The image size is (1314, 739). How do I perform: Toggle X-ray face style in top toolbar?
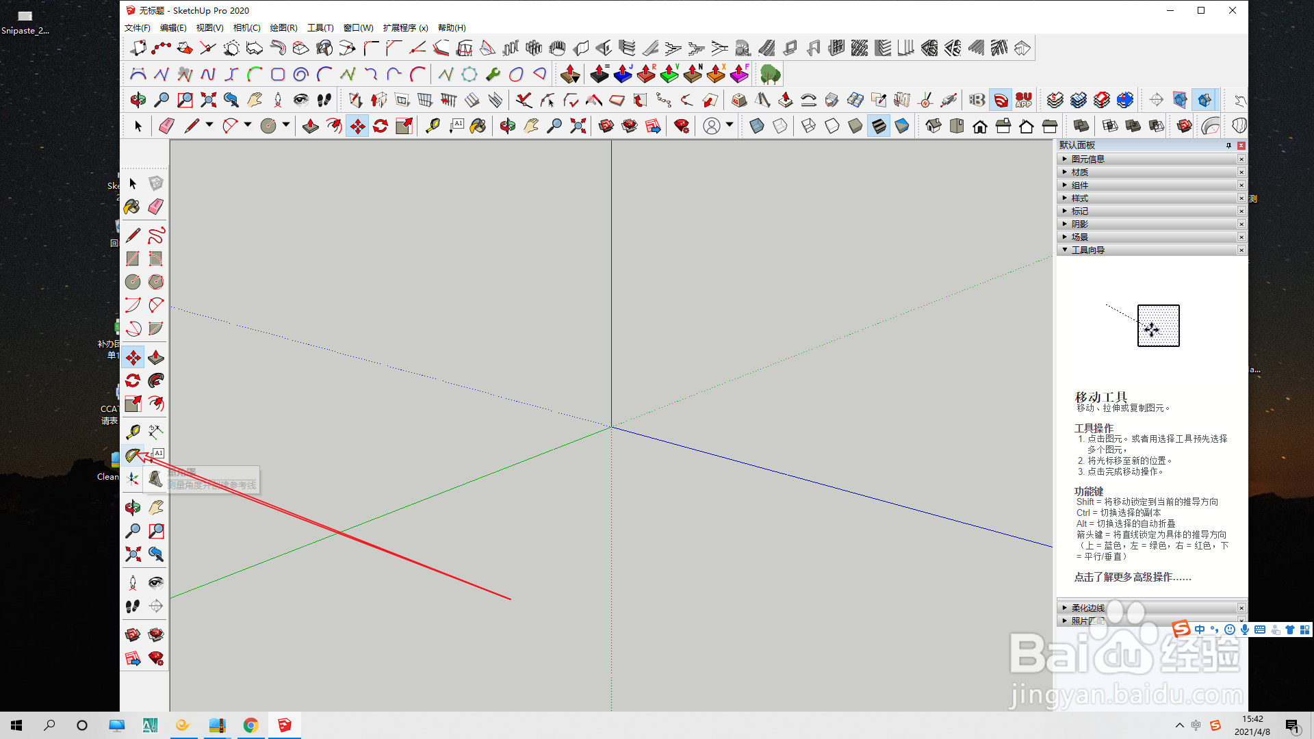(756, 126)
